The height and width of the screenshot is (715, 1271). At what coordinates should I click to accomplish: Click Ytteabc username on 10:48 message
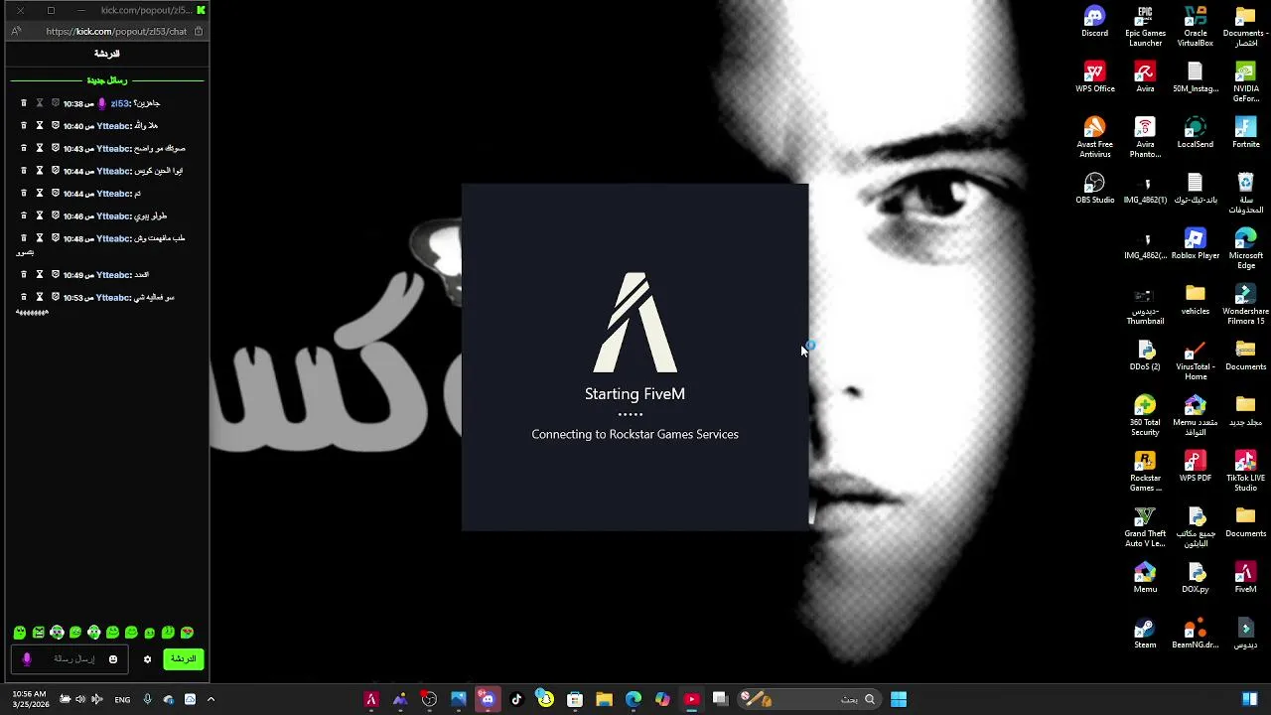click(x=112, y=238)
